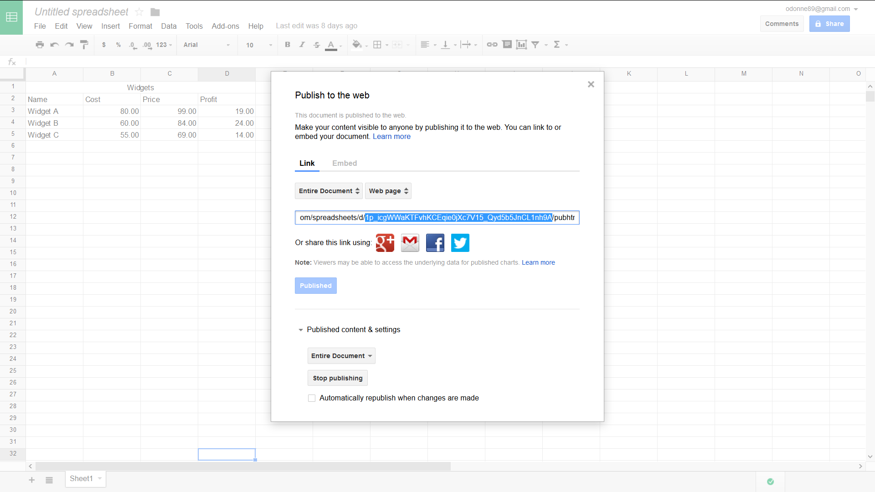Open the Insert menu
Screen dimensions: 875x492
(x=111, y=26)
